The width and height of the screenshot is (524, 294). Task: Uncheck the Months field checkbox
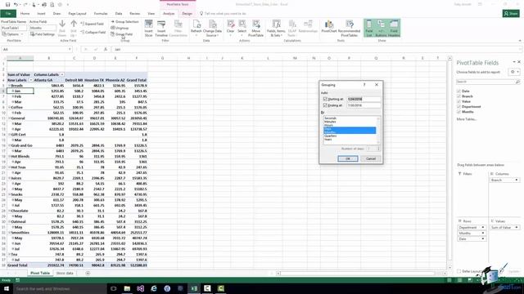(458, 112)
